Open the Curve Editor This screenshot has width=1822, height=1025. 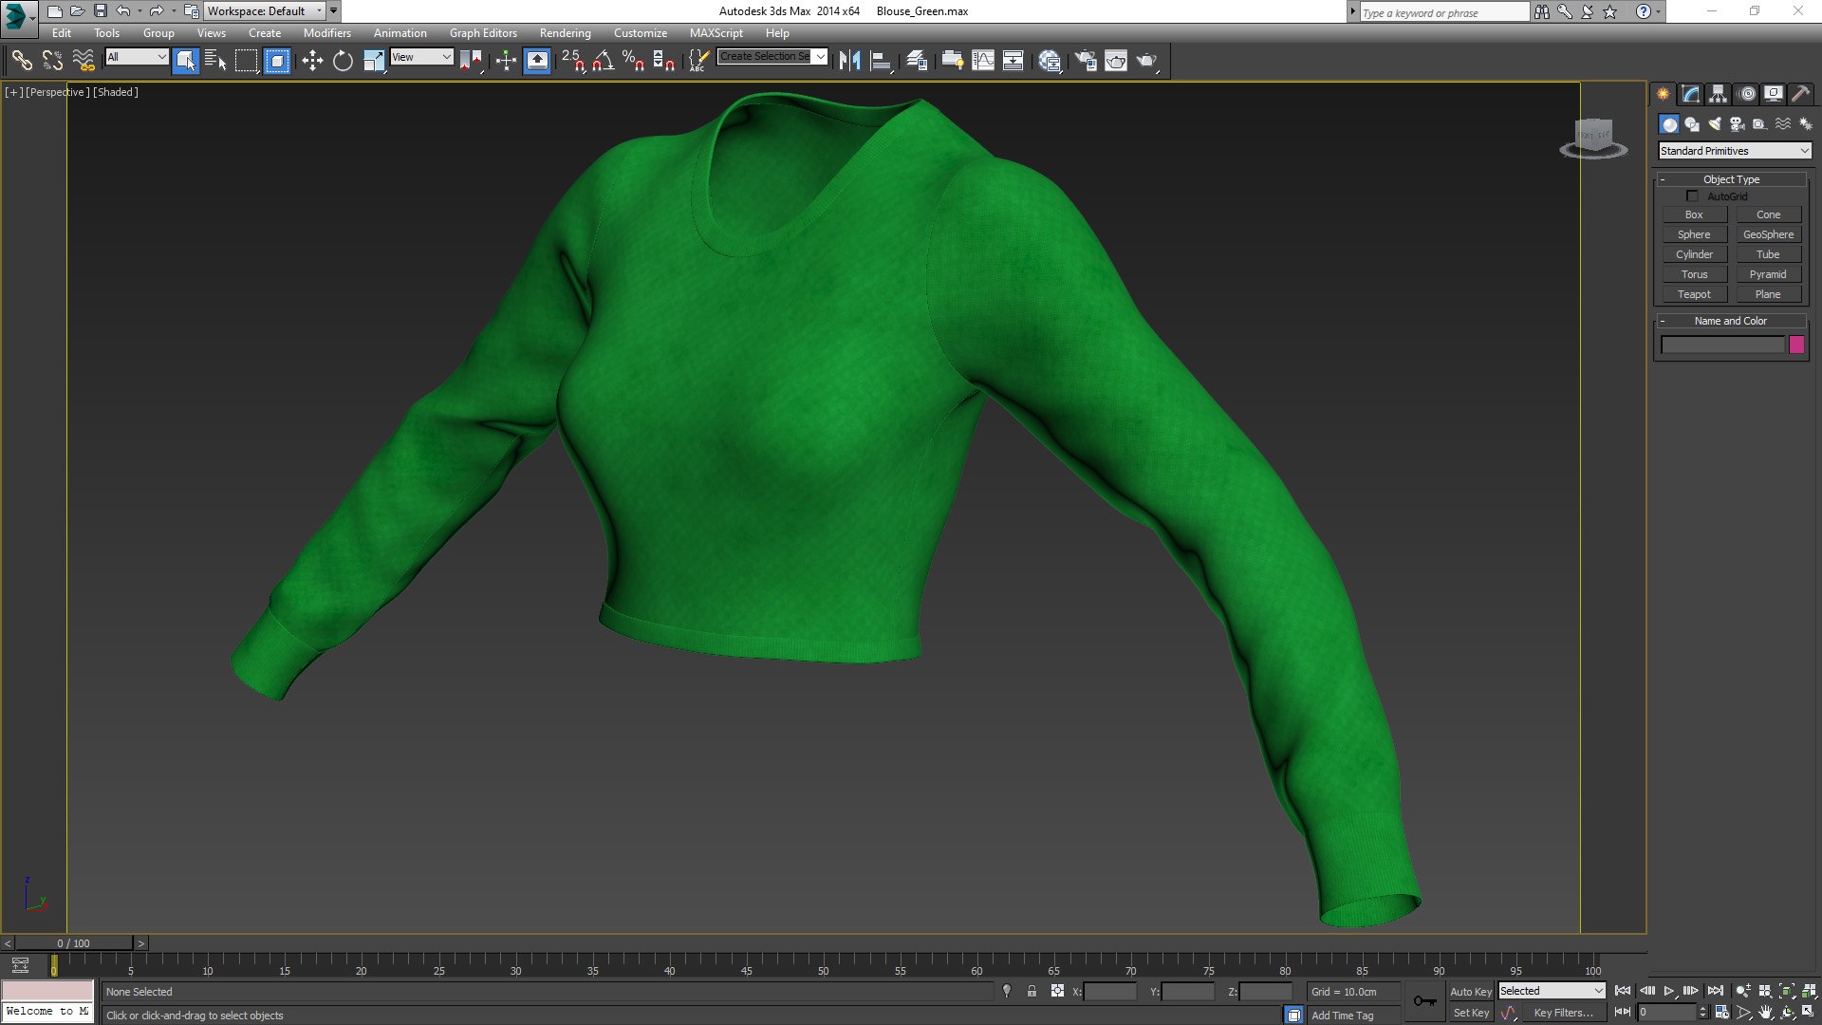pos(983,61)
